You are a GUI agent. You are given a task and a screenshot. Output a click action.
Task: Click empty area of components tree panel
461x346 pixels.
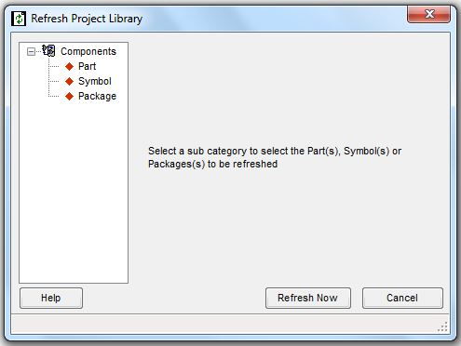coord(74,193)
